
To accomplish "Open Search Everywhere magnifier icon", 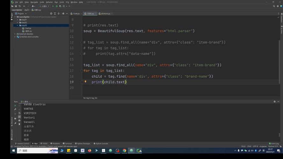I will 274,6.
